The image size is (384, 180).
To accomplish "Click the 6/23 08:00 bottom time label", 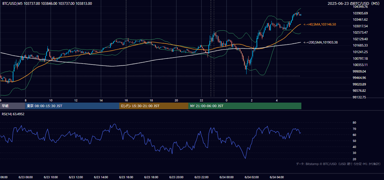I will [26, 177].
